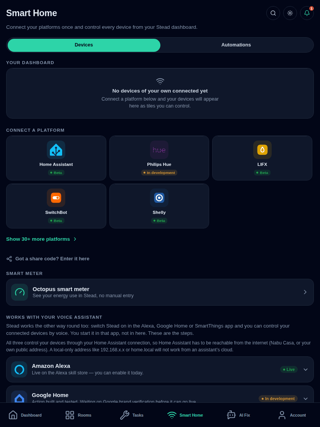Click Got a share code link
This screenshot has height=427, width=320.
pos(48,259)
